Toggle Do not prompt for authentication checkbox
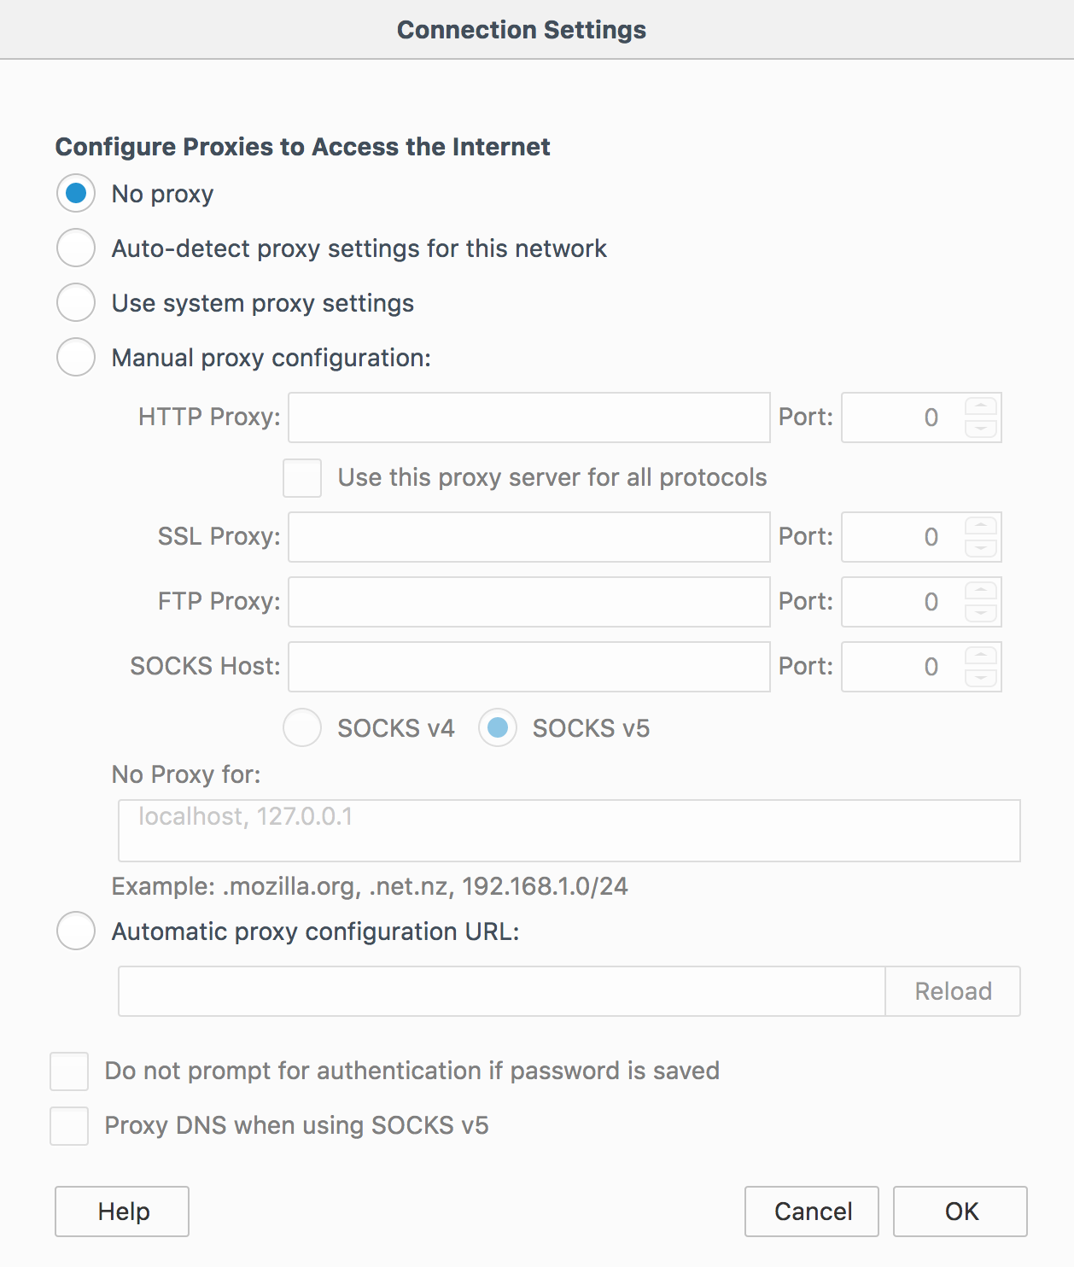 (x=69, y=1071)
